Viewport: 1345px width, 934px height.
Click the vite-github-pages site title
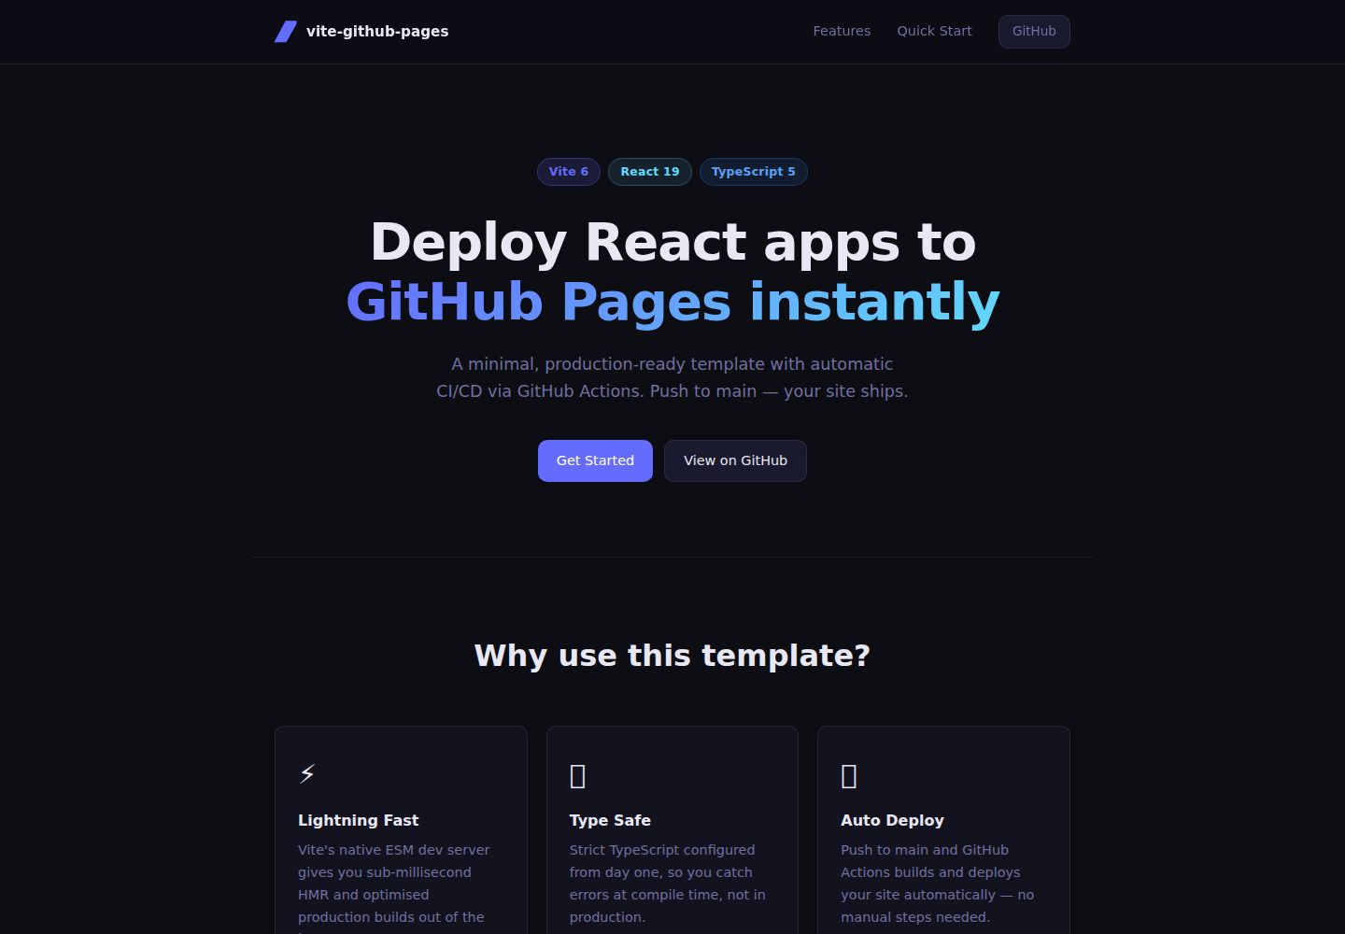coord(377,31)
